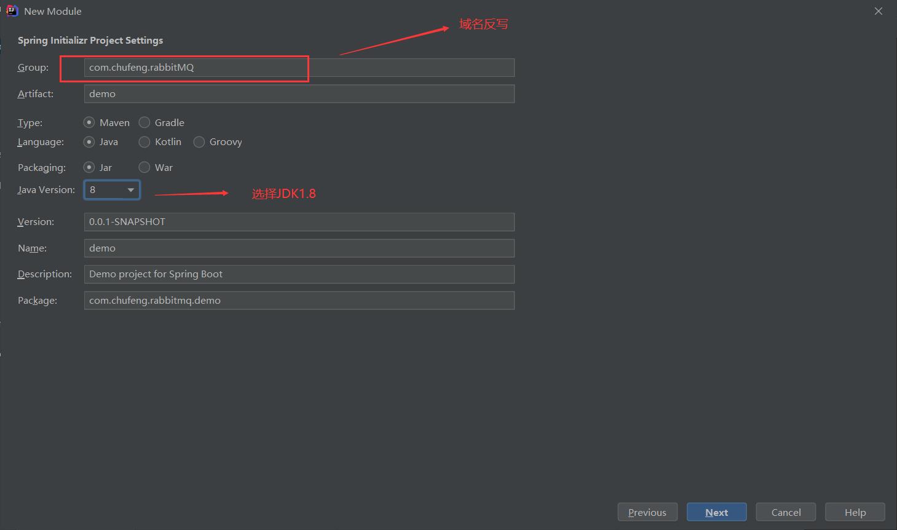The height and width of the screenshot is (530, 897).
Task: Choose Java as the language
Action: point(89,141)
